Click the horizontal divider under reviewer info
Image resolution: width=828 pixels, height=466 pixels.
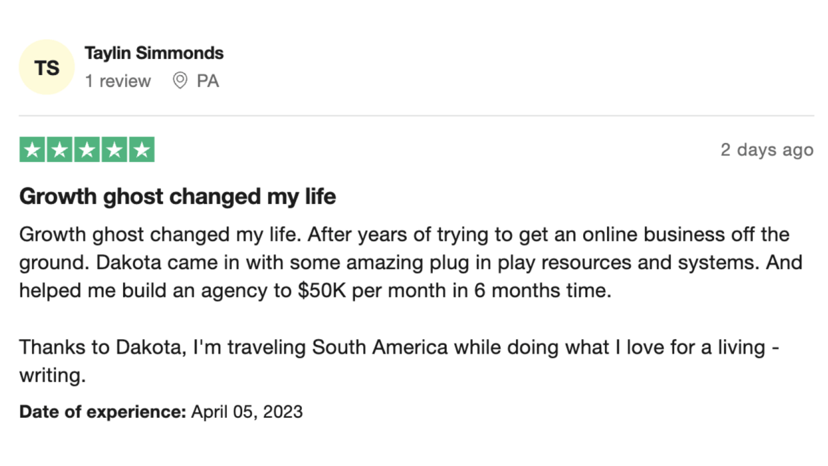[417, 116]
